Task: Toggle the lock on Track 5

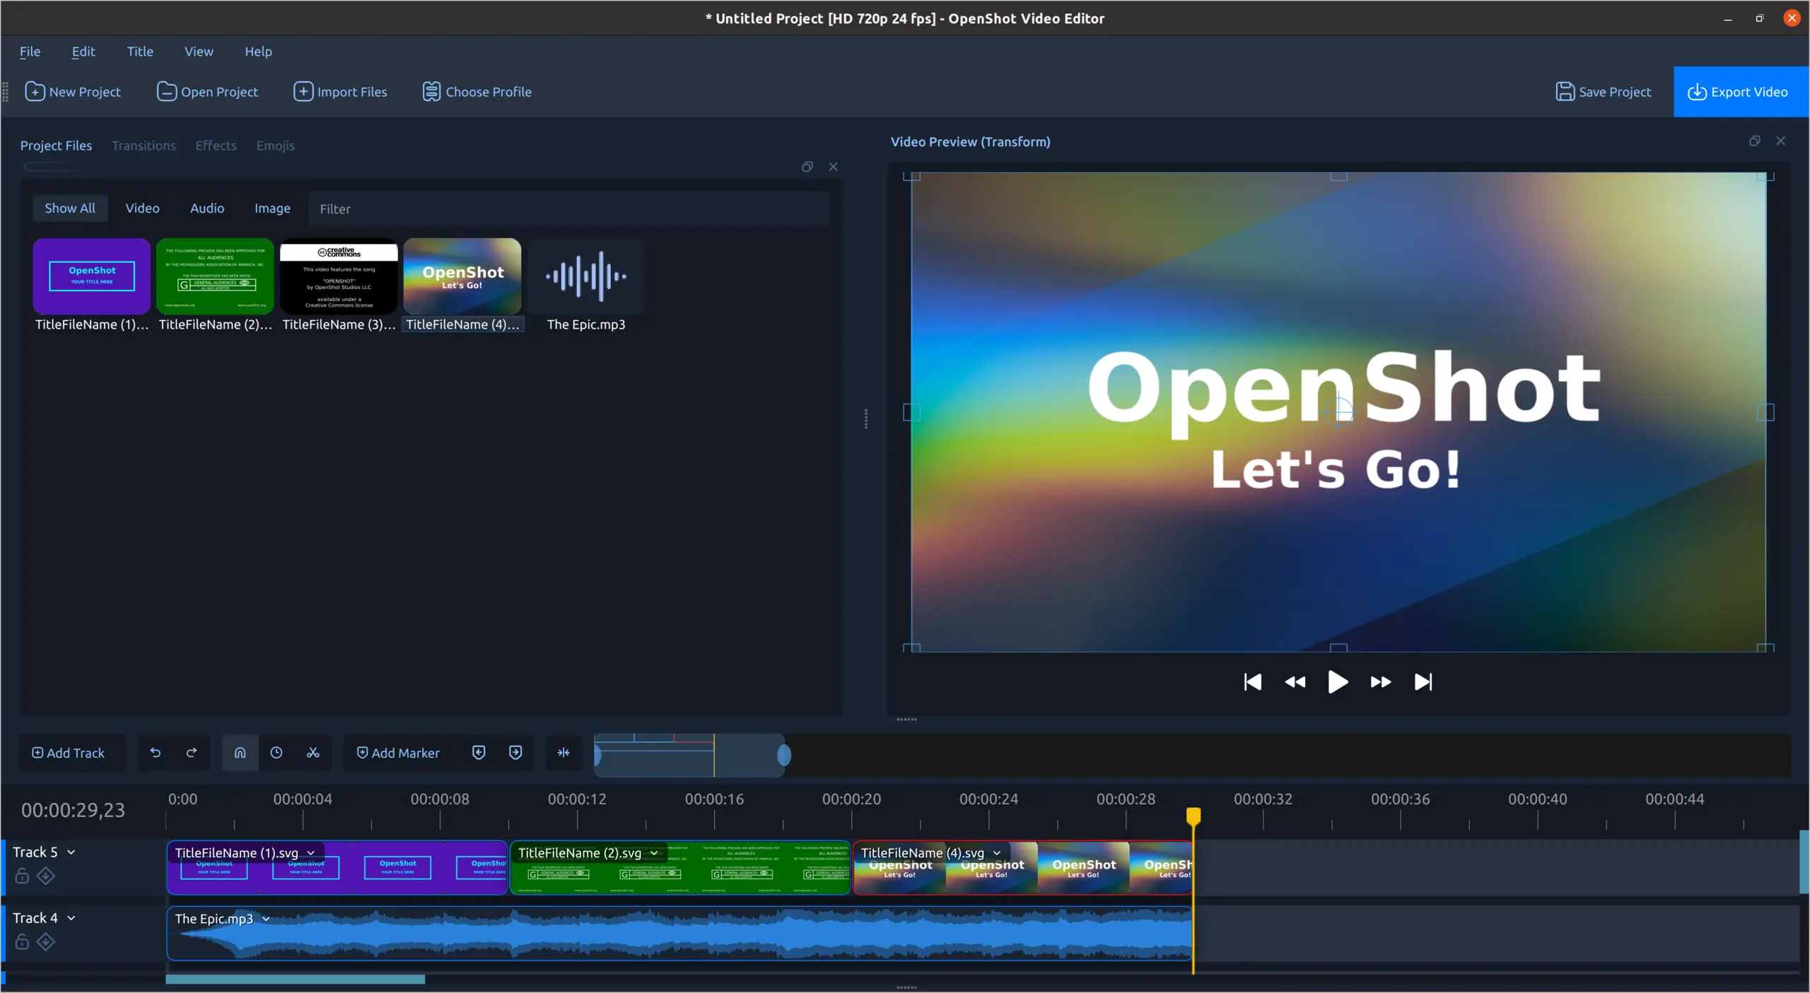Action: (x=22, y=876)
